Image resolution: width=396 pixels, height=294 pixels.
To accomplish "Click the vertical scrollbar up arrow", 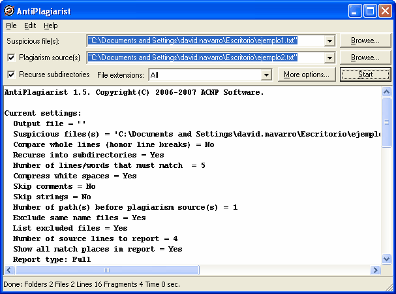I will coord(386,92).
